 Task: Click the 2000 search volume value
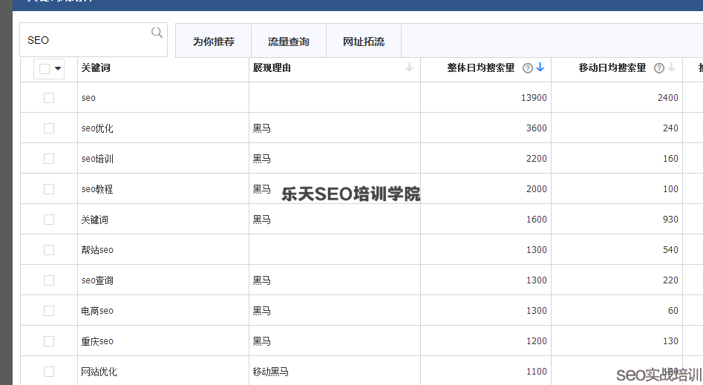537,189
